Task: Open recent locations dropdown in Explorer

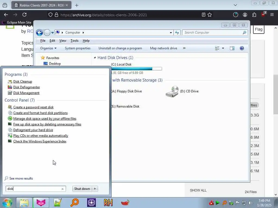Action: pyautogui.click(x=52, y=33)
